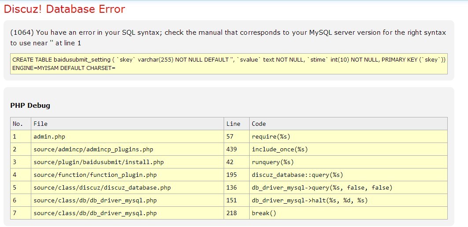Click the discuz_database::query(%s) code cell
The image size is (468, 227).
(x=298, y=175)
